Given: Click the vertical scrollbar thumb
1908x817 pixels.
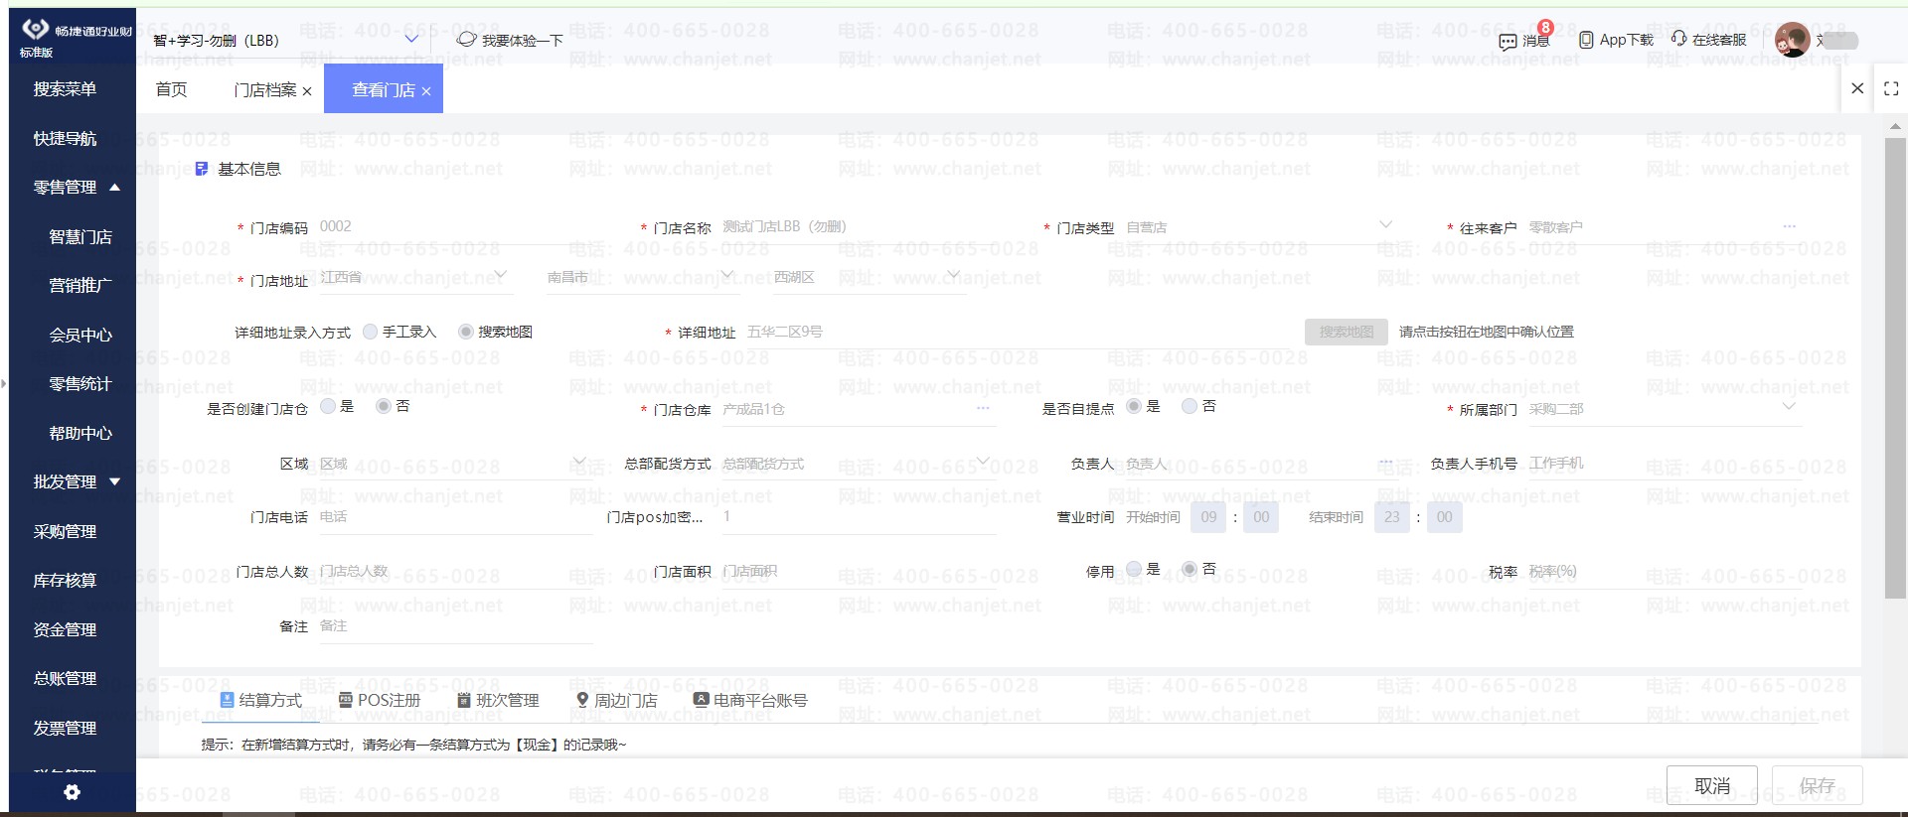Looking at the screenshot, I should pos(1895,367).
